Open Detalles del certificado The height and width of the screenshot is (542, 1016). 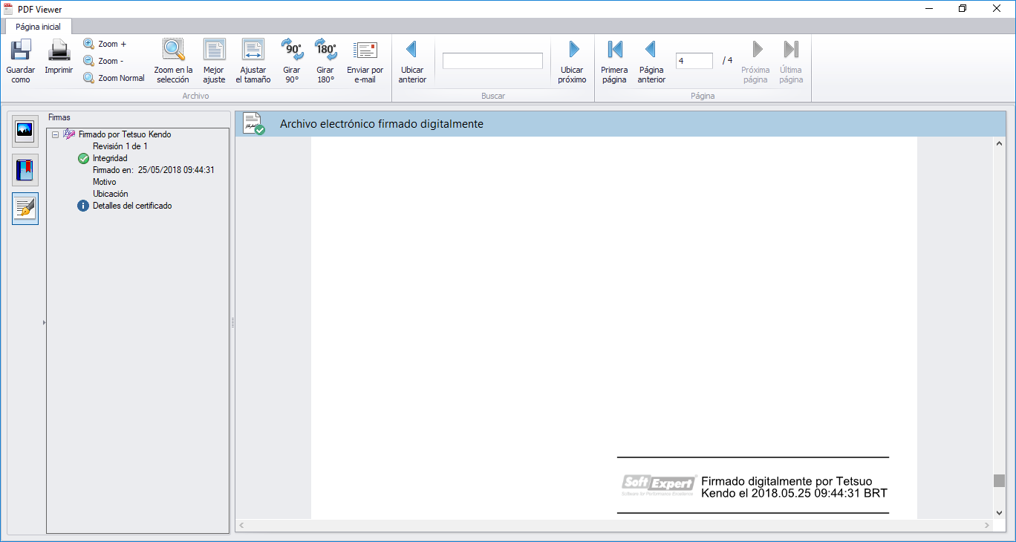(132, 206)
